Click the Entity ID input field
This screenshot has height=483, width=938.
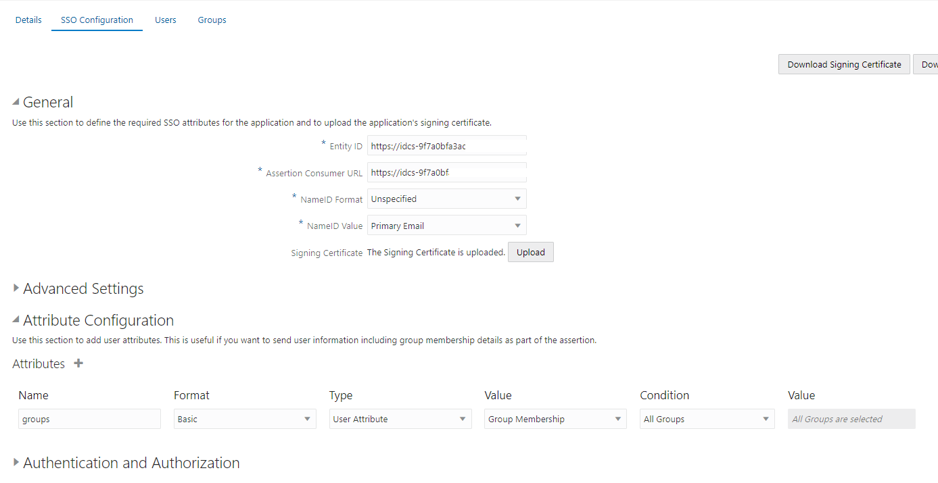446,145
